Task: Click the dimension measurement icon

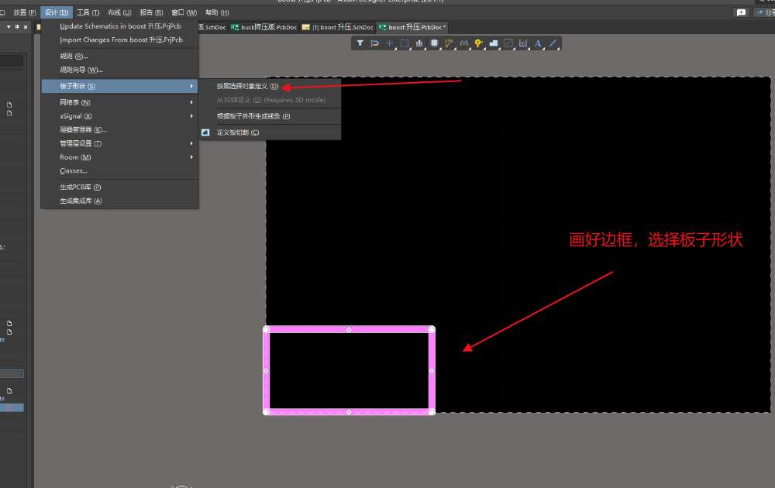Action: pyautogui.click(x=523, y=43)
